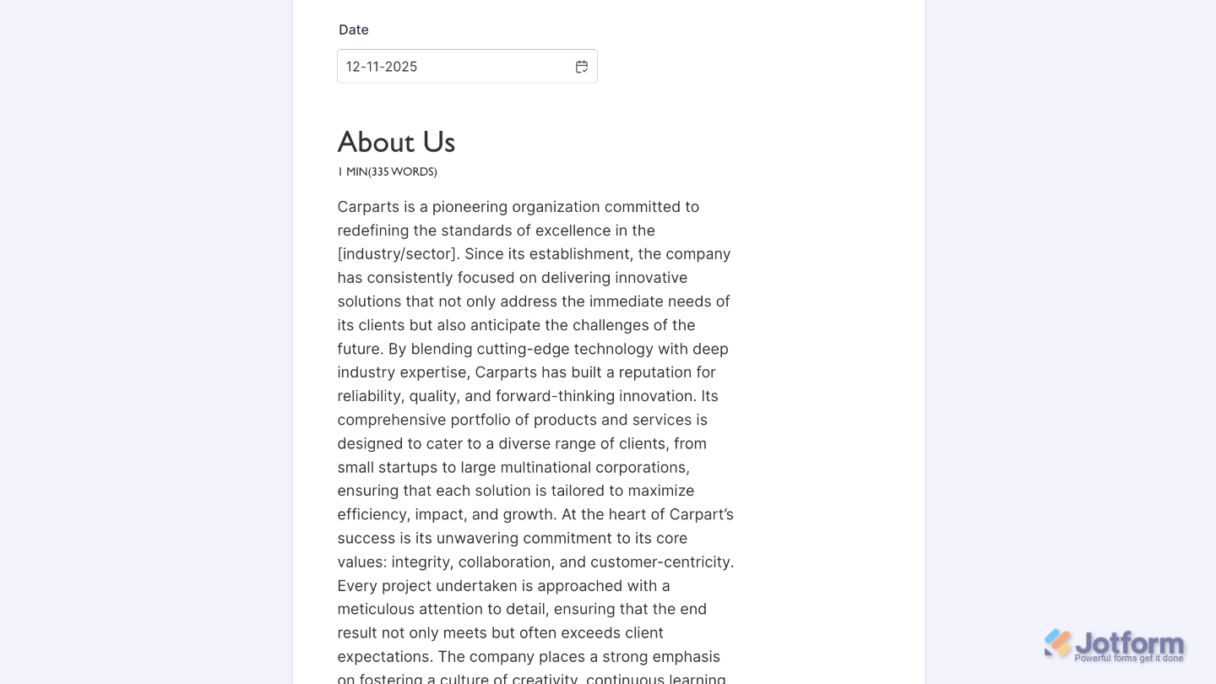Select the first paragraph line about Carparts
The width and height of the screenshot is (1216, 684).
pos(518,207)
